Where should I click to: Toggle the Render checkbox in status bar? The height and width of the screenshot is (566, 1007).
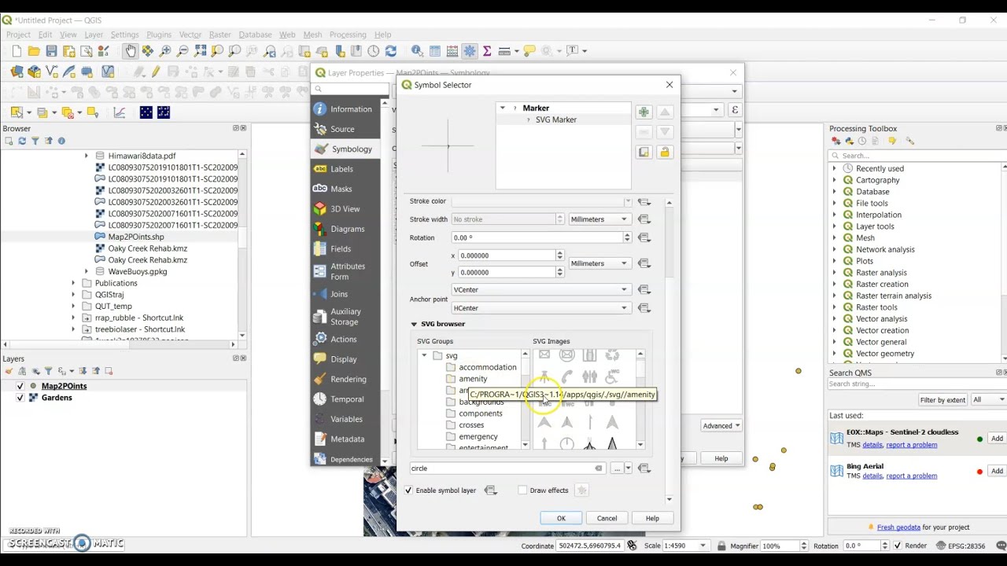897,546
